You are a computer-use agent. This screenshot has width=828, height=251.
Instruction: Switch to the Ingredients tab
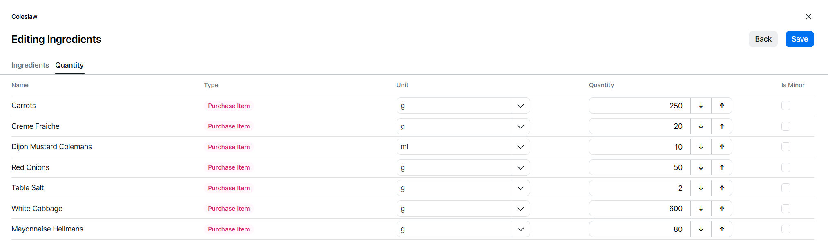pos(30,65)
